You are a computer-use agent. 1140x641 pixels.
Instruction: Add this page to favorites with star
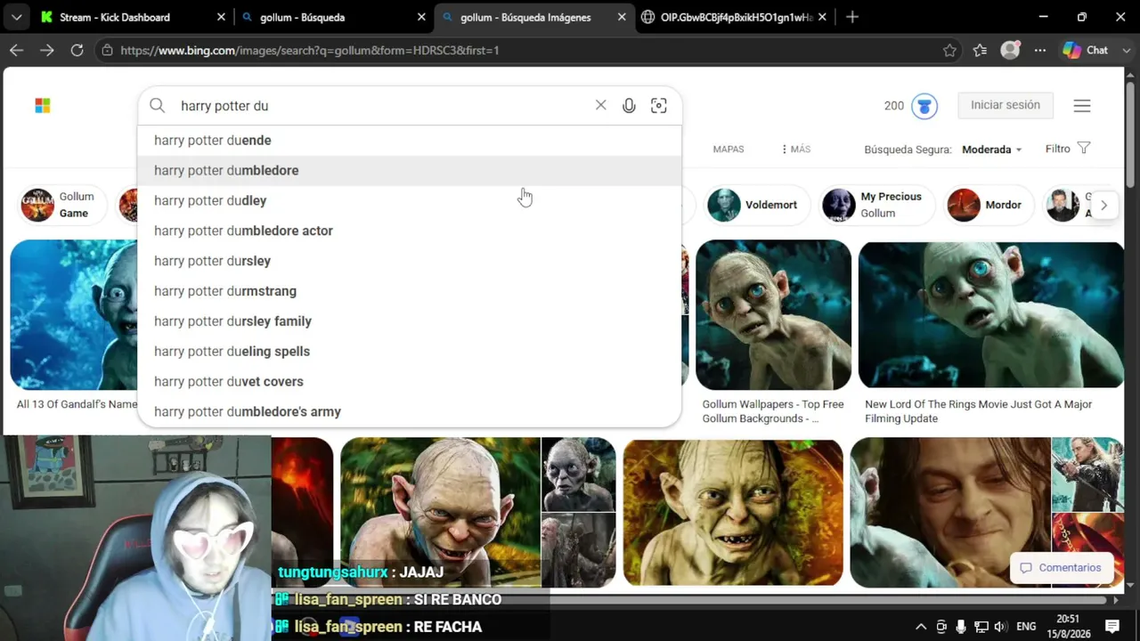click(x=949, y=51)
